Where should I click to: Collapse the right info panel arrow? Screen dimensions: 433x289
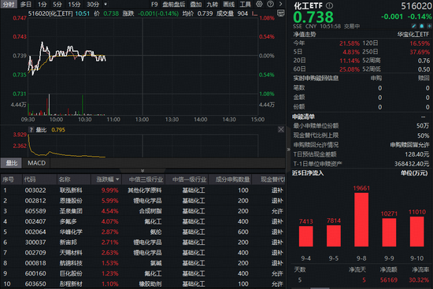[x=289, y=149]
